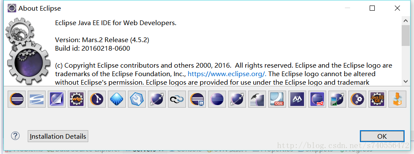Open the Java EE IDE feature icon
The height and width of the screenshot is (154, 414).
[378, 99]
